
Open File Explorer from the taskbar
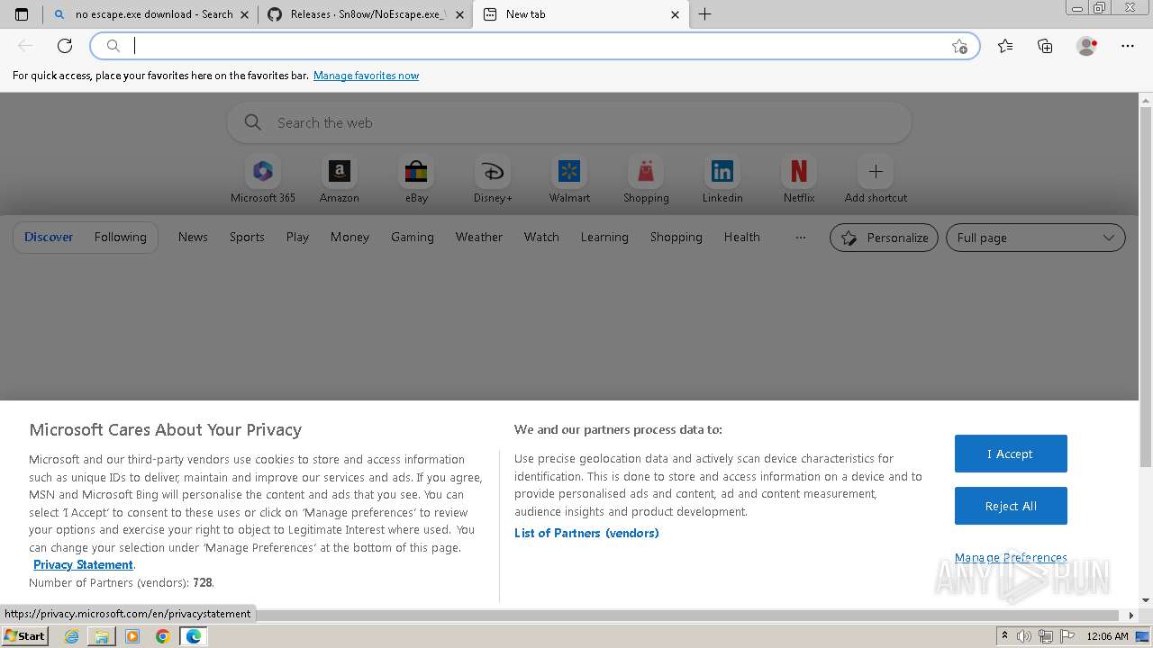[102, 636]
